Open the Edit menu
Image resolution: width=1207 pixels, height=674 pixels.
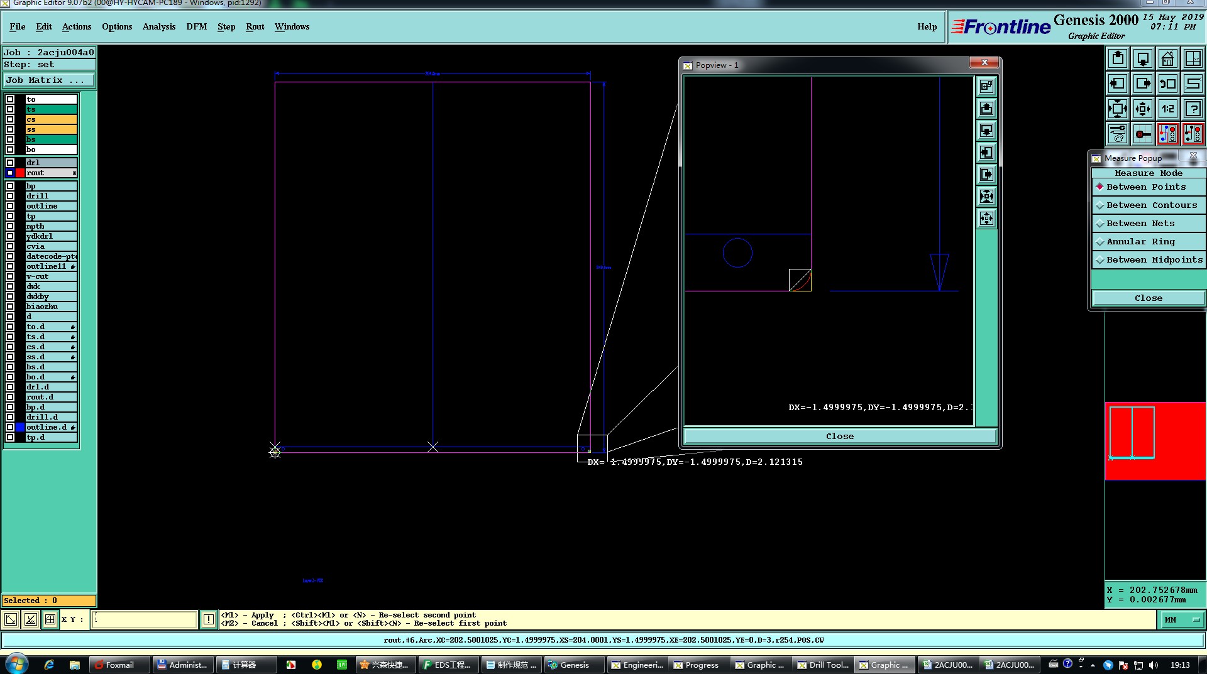44,27
